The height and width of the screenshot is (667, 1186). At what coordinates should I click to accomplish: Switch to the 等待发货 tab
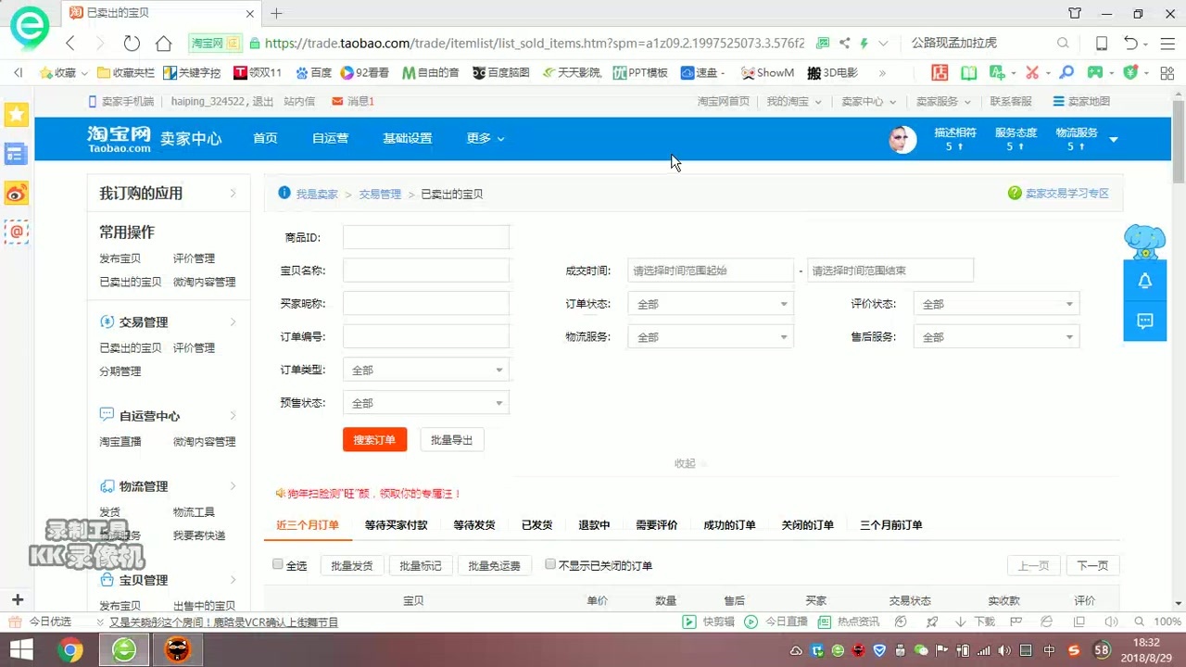click(x=474, y=524)
